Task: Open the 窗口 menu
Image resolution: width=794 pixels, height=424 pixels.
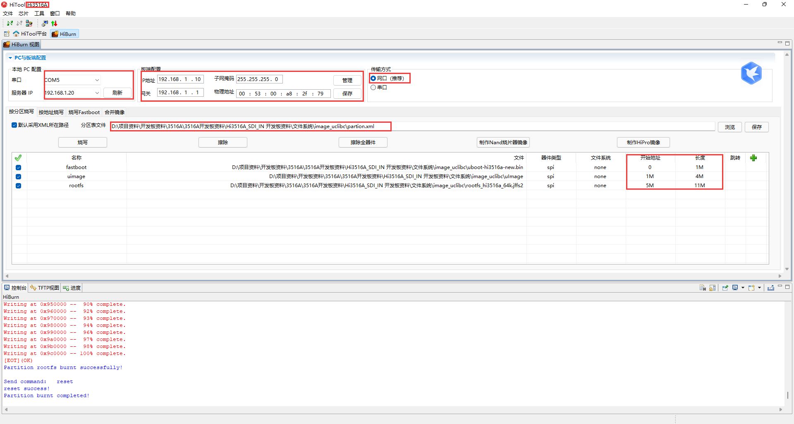Action: point(55,14)
